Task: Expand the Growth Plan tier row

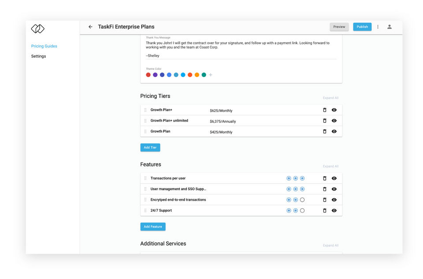Action: click(x=241, y=131)
